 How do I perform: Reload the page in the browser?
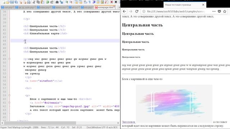137,11
